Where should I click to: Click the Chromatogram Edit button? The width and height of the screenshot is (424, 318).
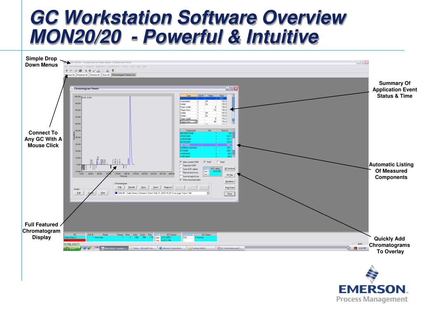coord(120,187)
